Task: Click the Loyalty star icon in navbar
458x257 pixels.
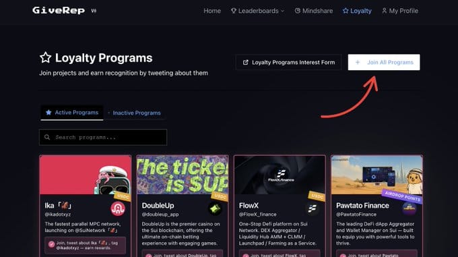Action: click(x=346, y=11)
